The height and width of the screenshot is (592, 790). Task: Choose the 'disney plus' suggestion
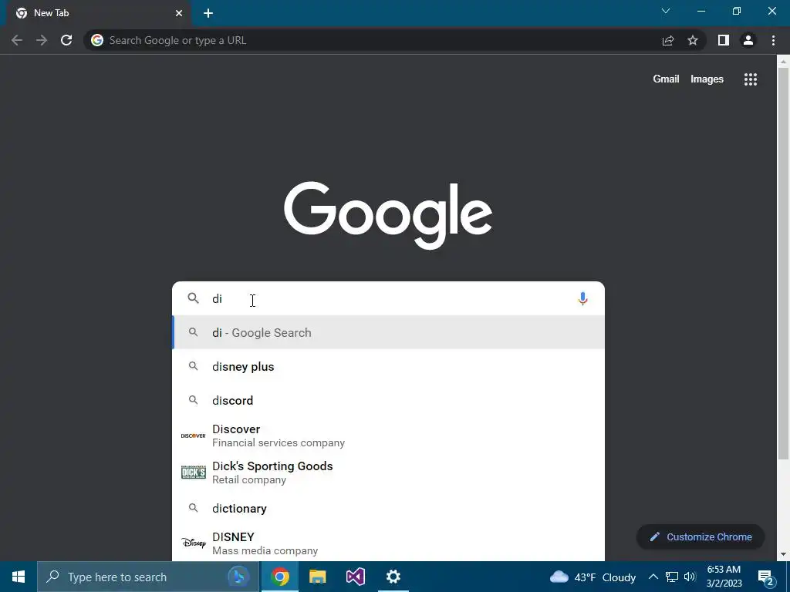coord(389,366)
